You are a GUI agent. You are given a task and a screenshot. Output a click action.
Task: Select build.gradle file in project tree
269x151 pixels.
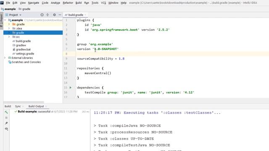21,41
